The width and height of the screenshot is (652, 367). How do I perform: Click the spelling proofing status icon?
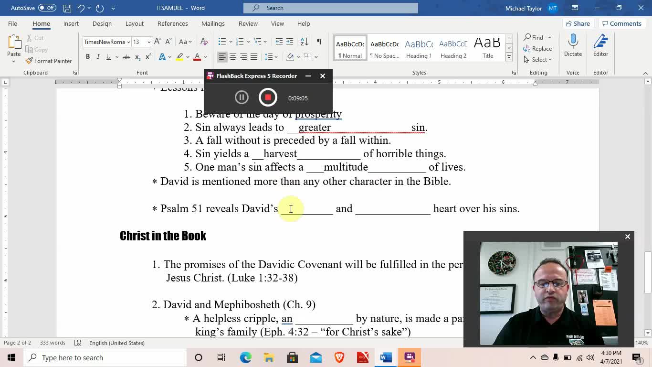coord(78,343)
